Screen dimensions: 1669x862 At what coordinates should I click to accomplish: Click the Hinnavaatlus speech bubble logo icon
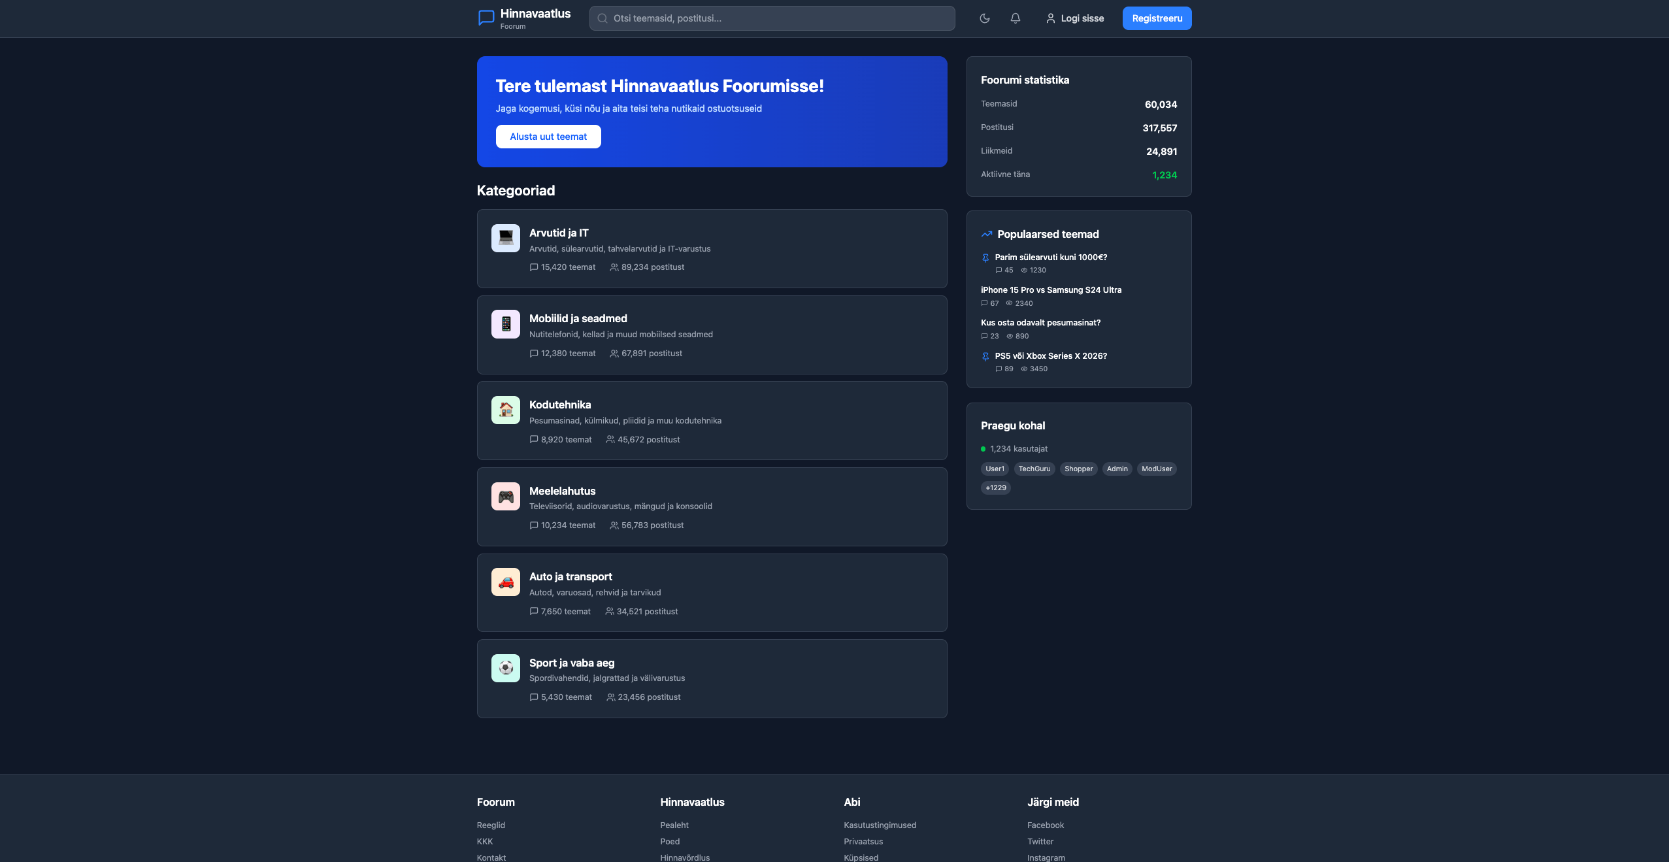[485, 18]
